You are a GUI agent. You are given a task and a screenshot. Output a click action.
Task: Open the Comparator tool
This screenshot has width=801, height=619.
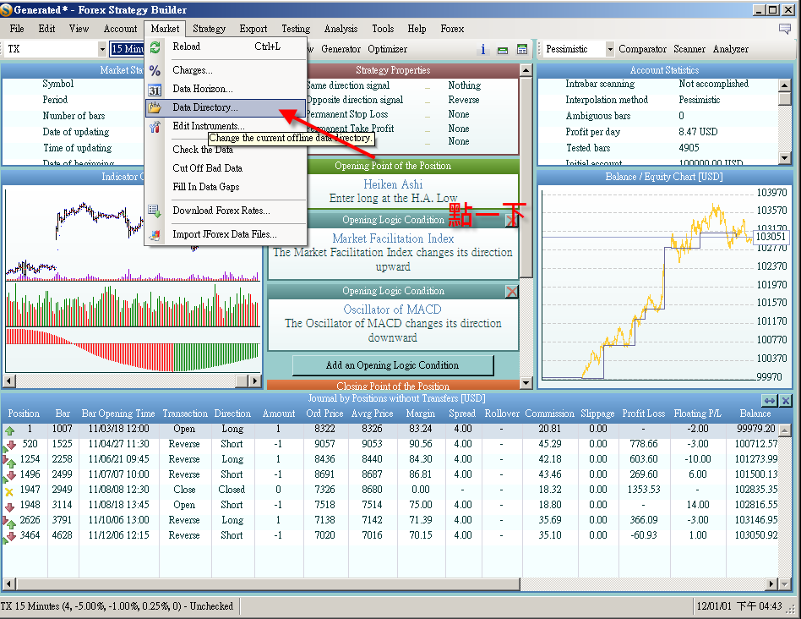click(x=642, y=49)
